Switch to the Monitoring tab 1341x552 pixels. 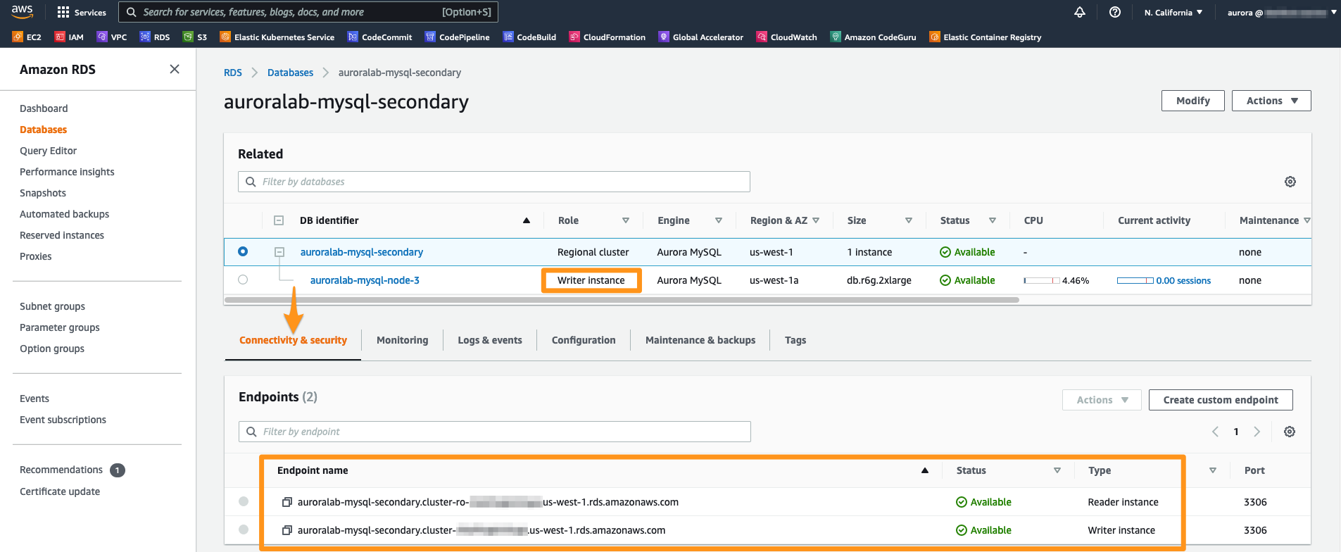pyautogui.click(x=402, y=340)
